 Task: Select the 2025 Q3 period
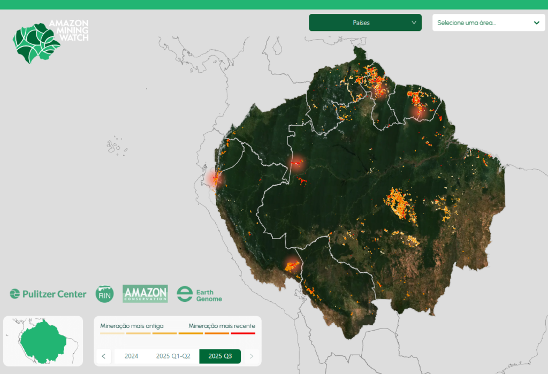coord(220,356)
